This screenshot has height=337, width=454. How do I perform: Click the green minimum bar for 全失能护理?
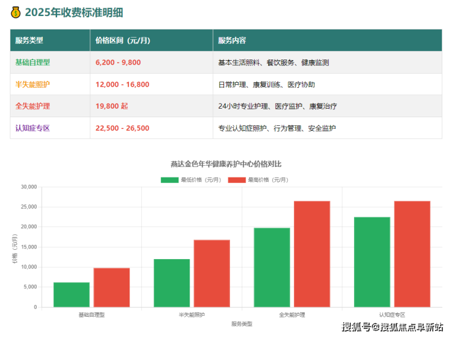tap(272, 267)
